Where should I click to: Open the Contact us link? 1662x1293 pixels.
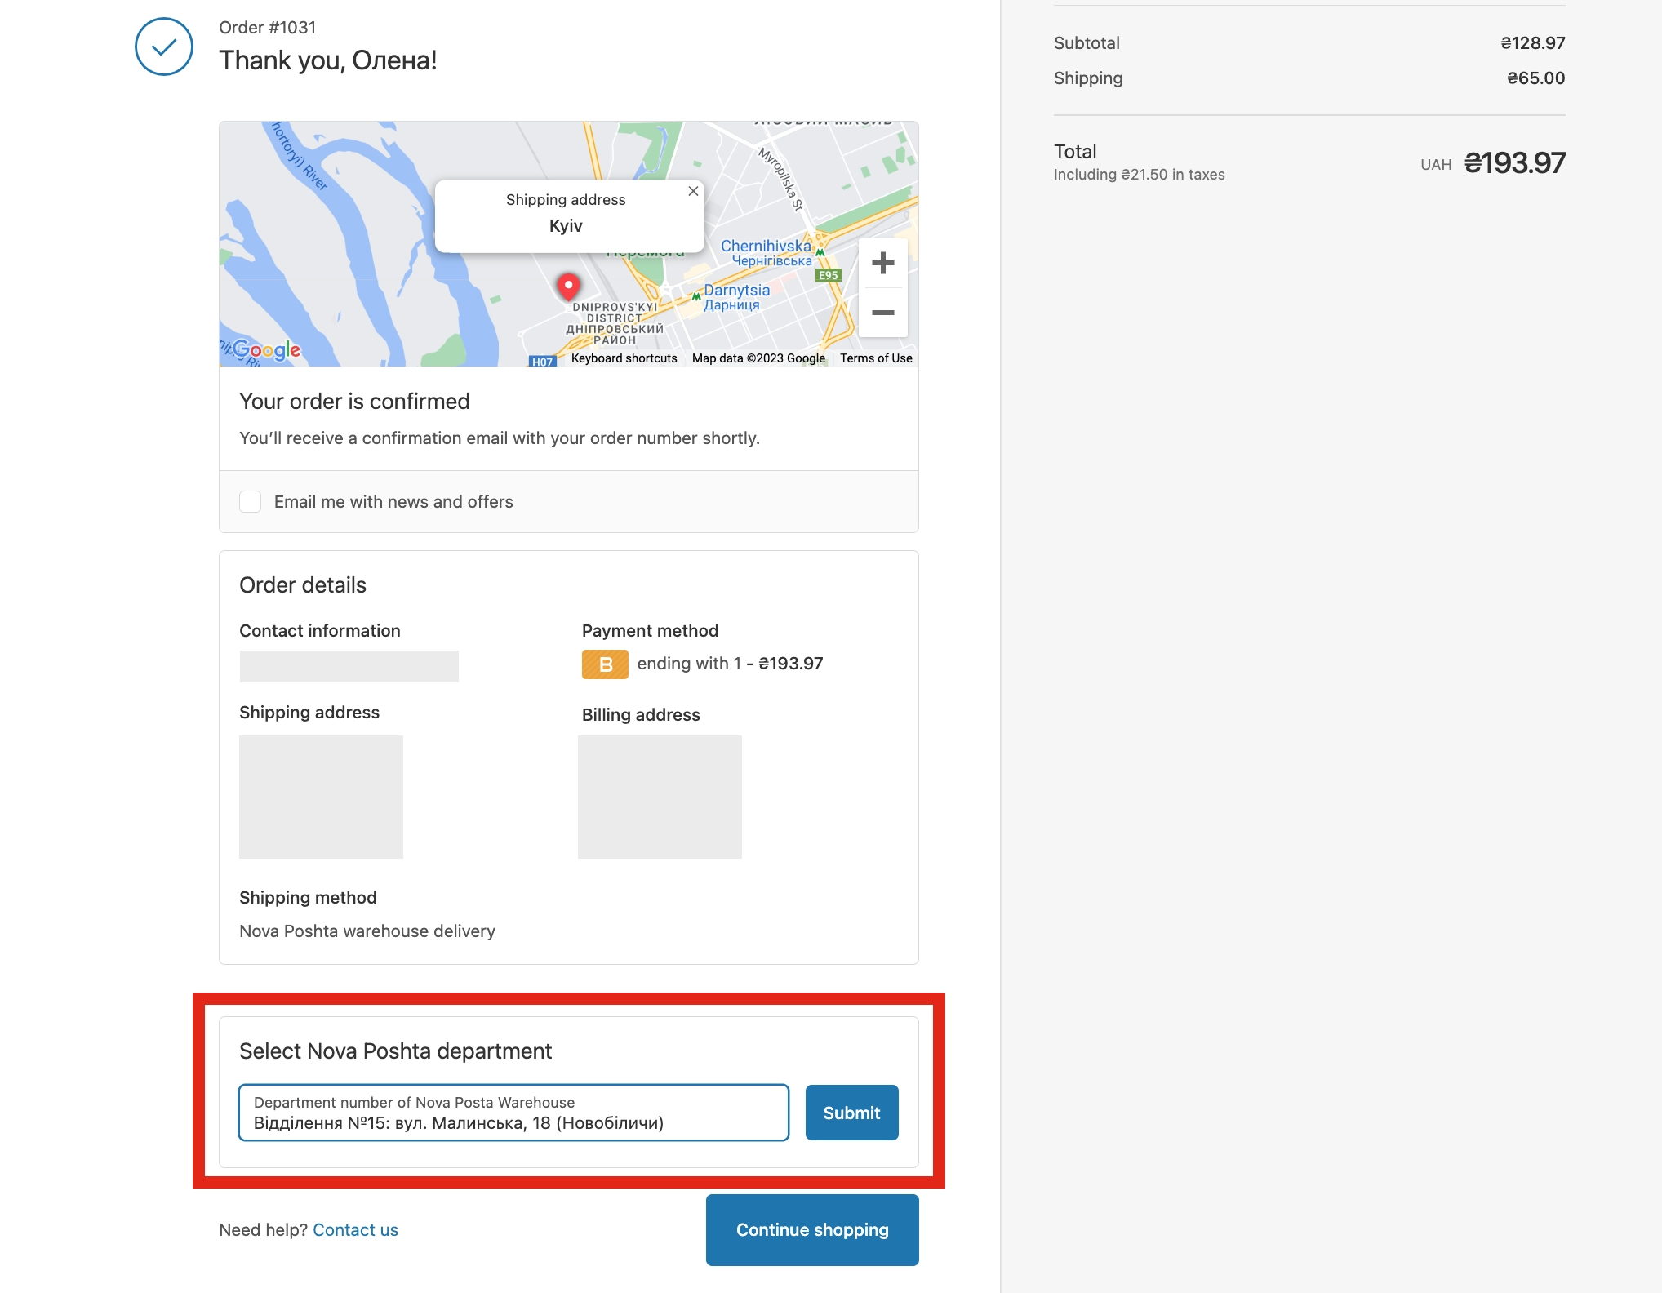[355, 1230]
